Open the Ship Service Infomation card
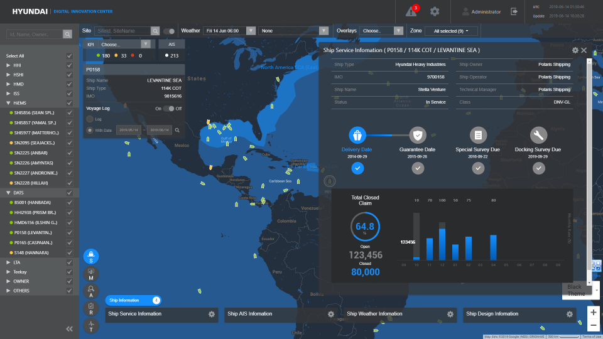 (162, 315)
